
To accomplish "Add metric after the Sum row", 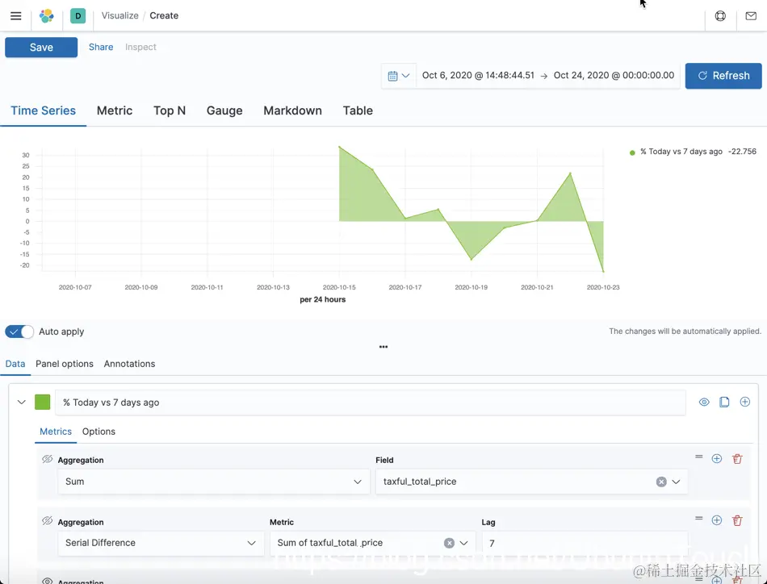I will point(717,458).
